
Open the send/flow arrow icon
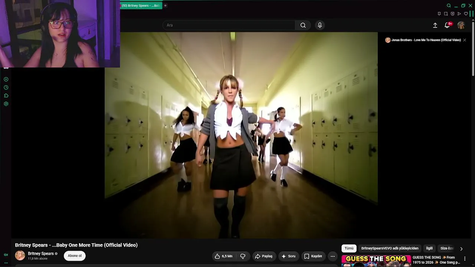coord(459,14)
